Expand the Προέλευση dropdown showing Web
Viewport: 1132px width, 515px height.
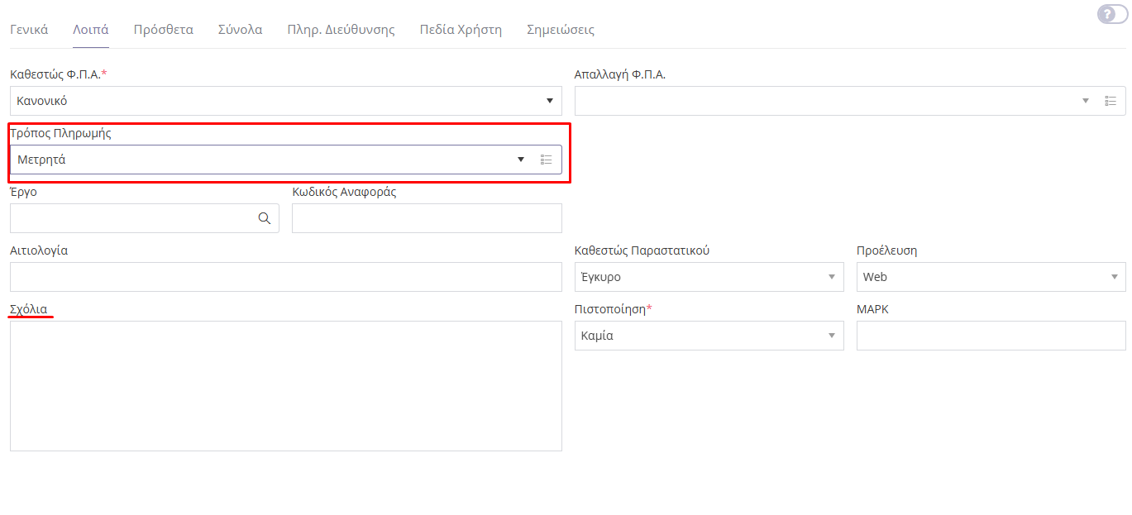click(1114, 277)
